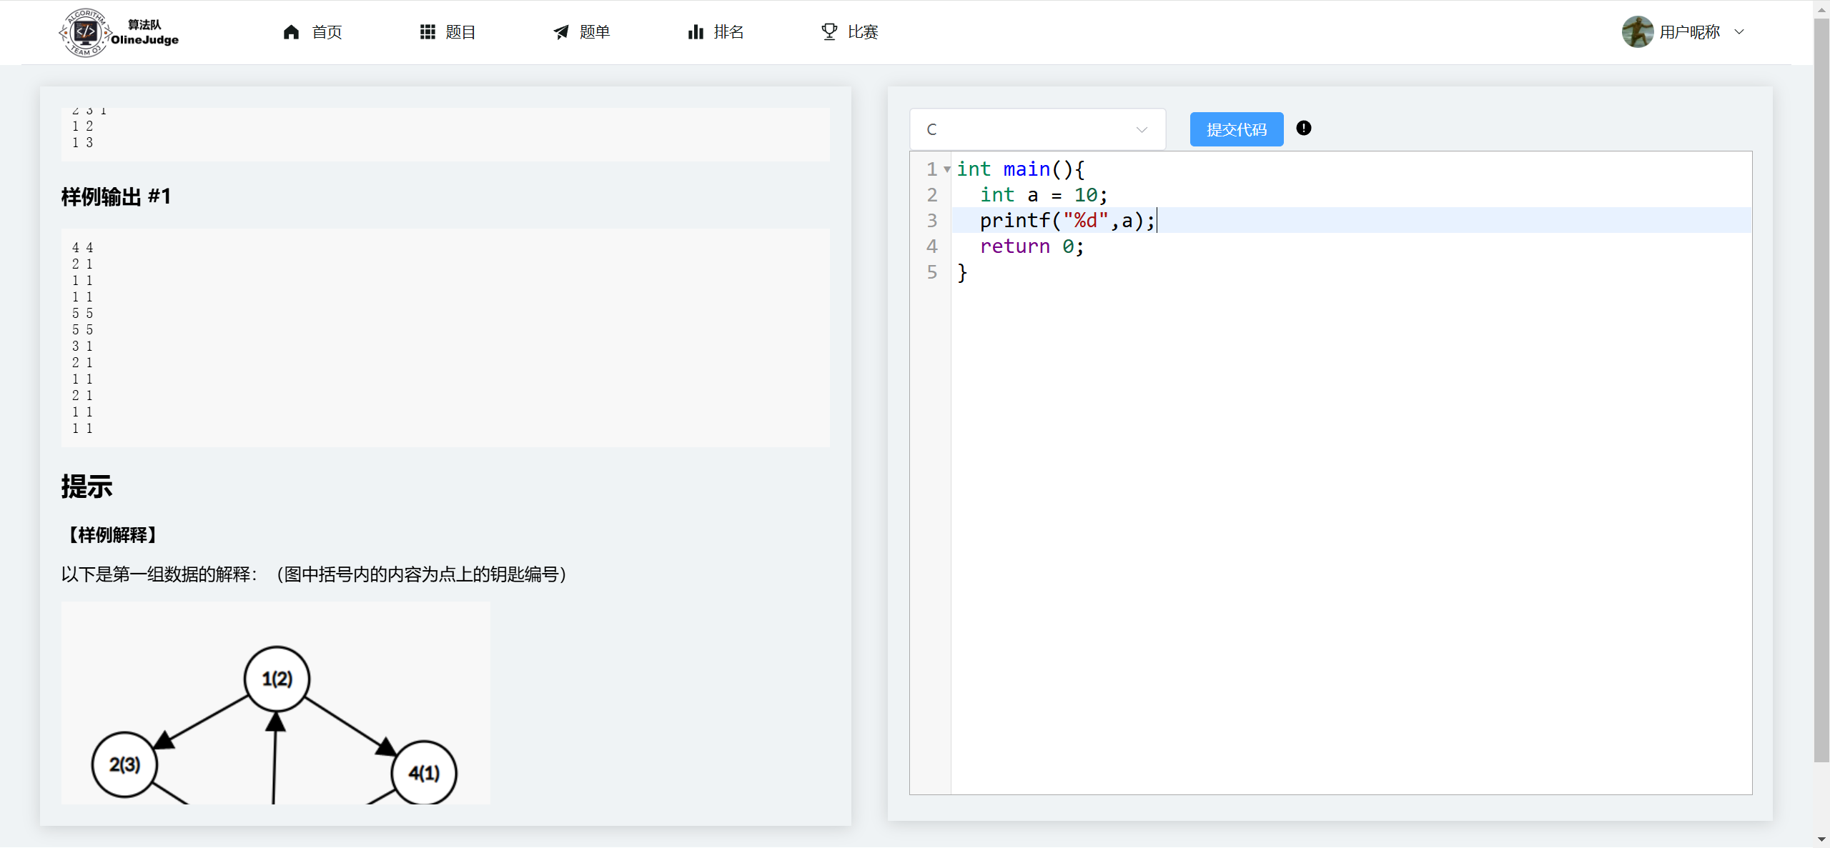Click the bar chart icon beside 排名
This screenshot has height=848, width=1830.
point(696,32)
